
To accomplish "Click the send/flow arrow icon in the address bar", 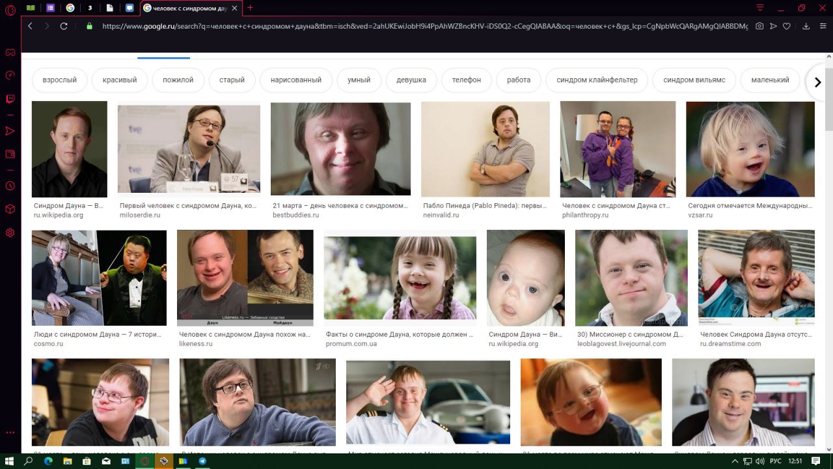I will pyautogui.click(x=773, y=26).
